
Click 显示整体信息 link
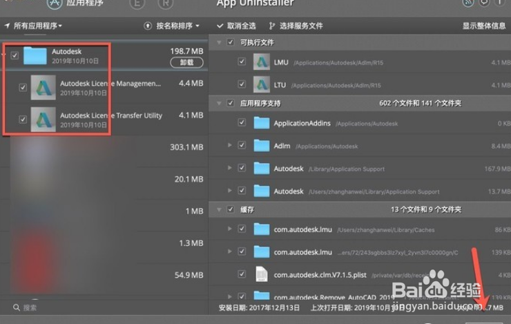(484, 26)
